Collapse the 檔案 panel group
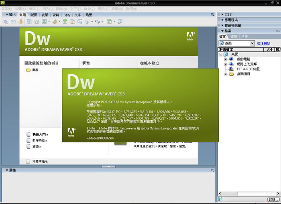 click(x=222, y=31)
